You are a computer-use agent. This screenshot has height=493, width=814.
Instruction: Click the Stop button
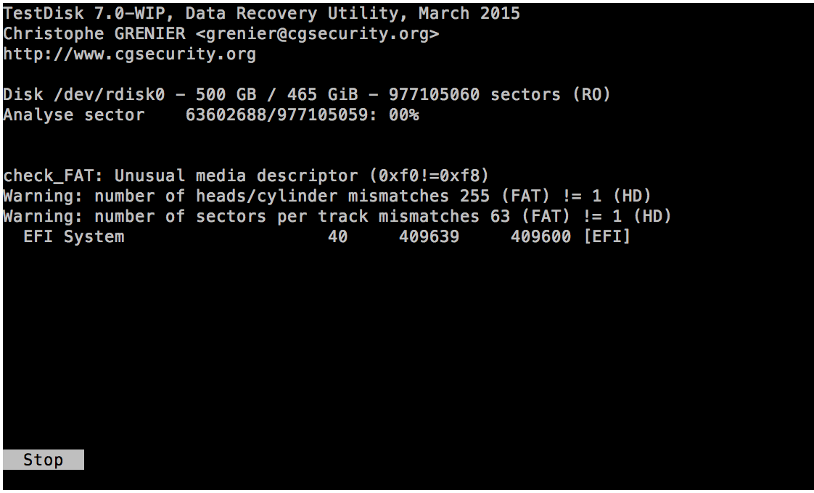[x=43, y=460]
